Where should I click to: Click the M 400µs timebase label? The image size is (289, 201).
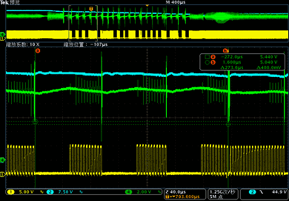pyautogui.click(x=176, y=2)
